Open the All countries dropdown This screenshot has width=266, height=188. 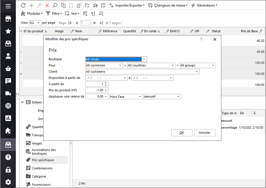[x=172, y=66]
